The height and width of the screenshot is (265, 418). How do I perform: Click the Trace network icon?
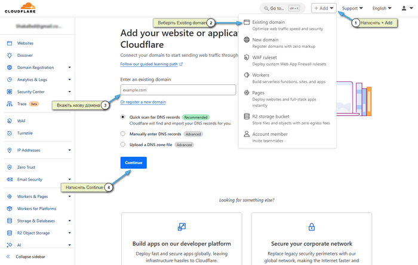click(x=10, y=104)
